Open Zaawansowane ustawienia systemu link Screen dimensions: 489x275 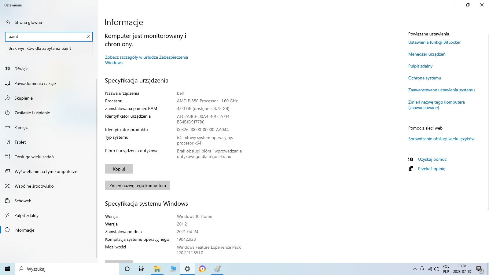(x=441, y=90)
